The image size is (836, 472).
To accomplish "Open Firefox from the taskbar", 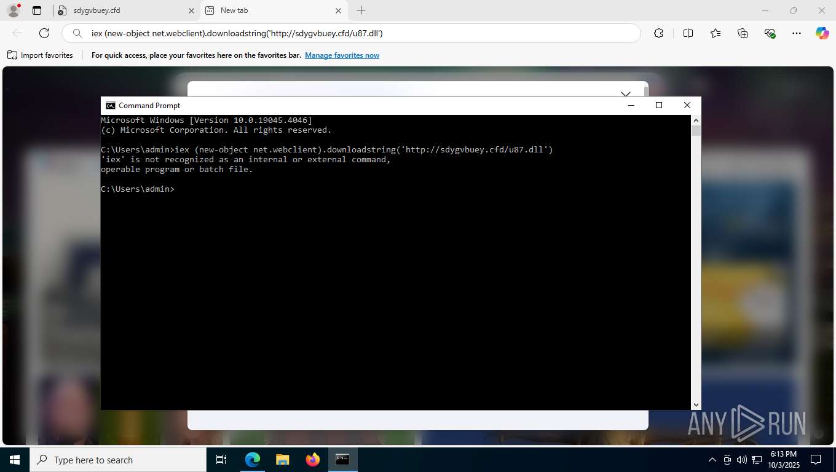I will [312, 460].
